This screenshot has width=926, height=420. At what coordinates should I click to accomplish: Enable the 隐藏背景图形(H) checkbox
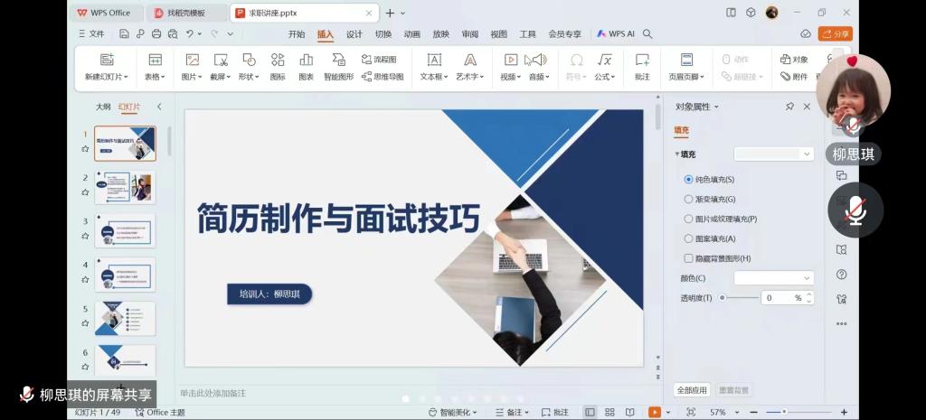[x=689, y=258]
